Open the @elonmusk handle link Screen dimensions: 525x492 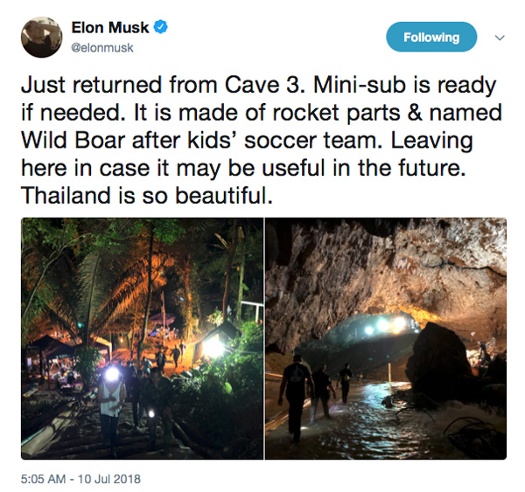(x=102, y=47)
